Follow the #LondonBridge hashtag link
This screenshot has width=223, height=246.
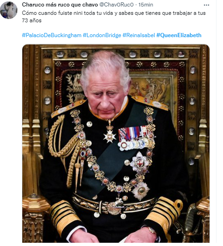102,35
